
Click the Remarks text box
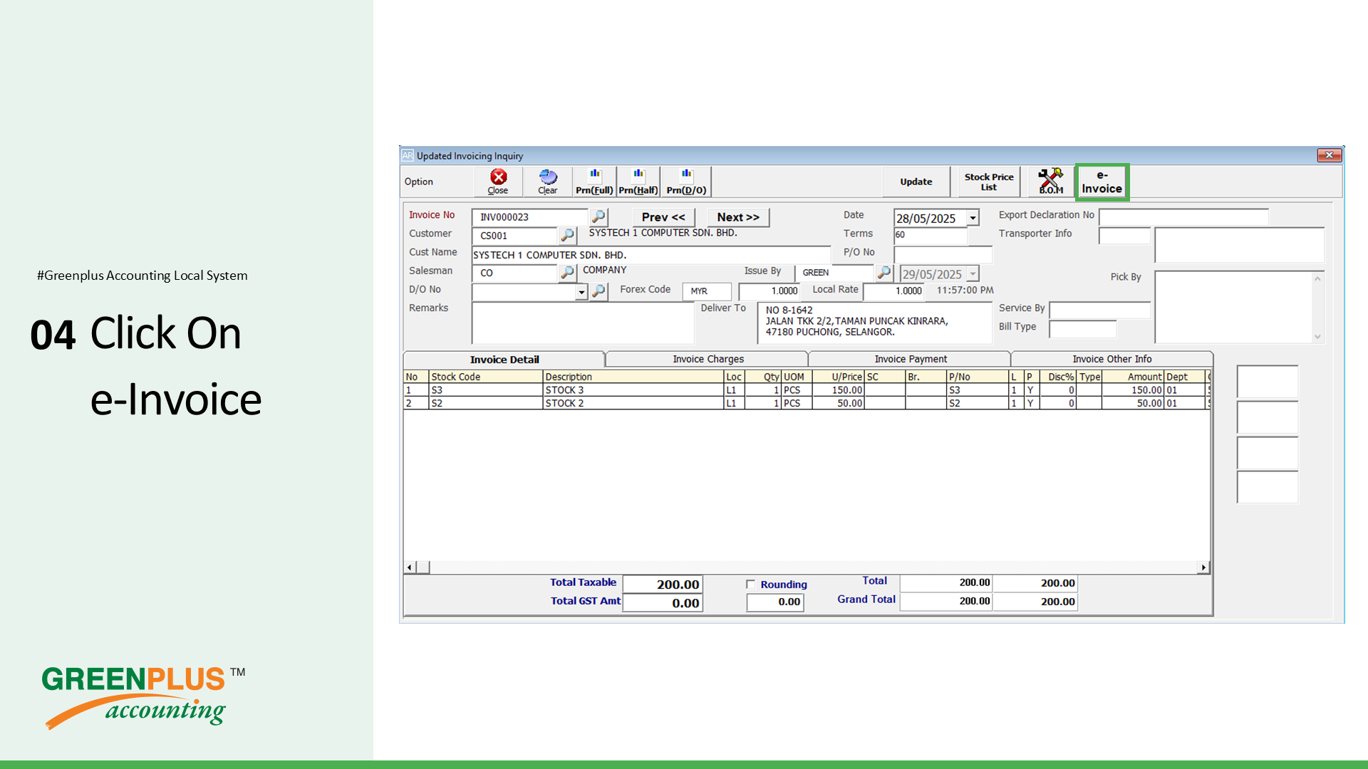click(x=583, y=323)
